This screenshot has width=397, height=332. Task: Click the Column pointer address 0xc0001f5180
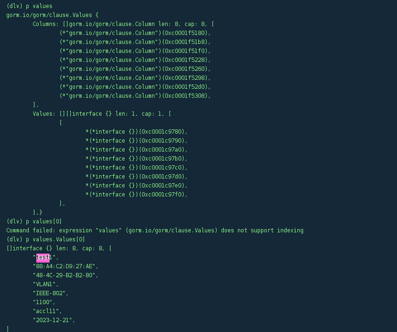[185, 33]
